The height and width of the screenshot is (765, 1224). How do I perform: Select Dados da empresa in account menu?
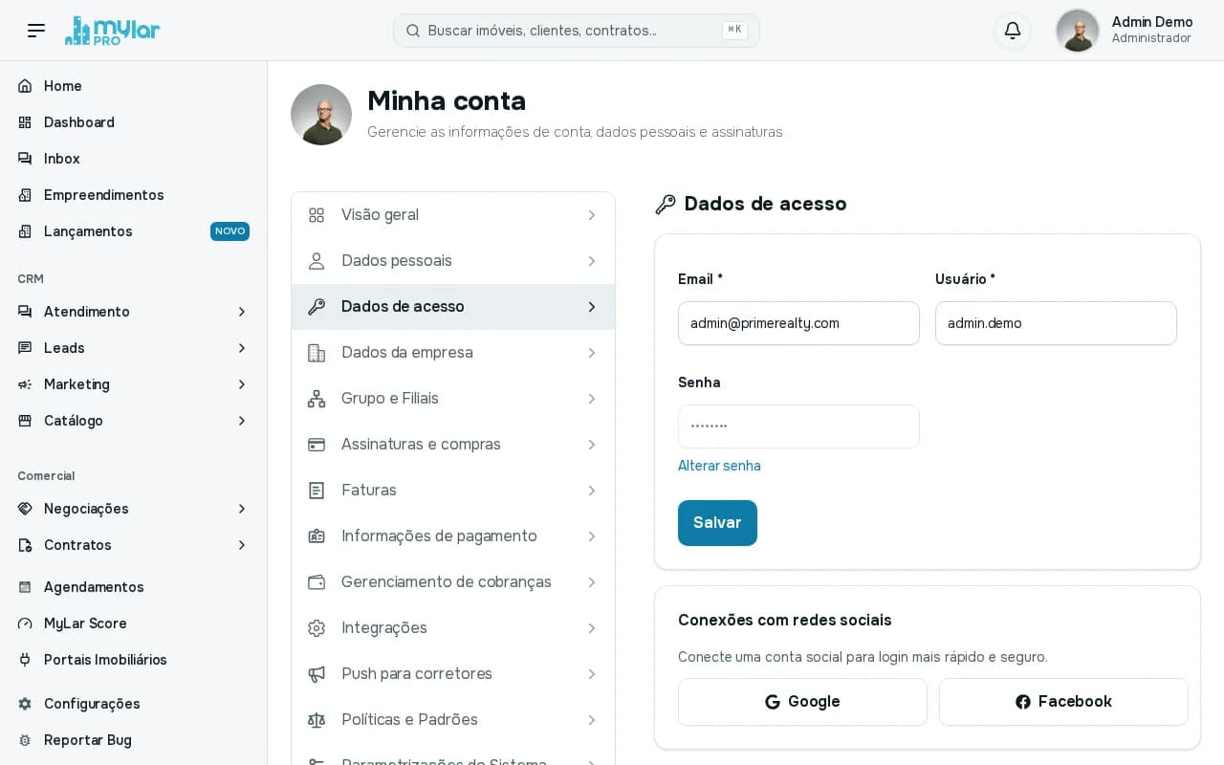(x=453, y=353)
